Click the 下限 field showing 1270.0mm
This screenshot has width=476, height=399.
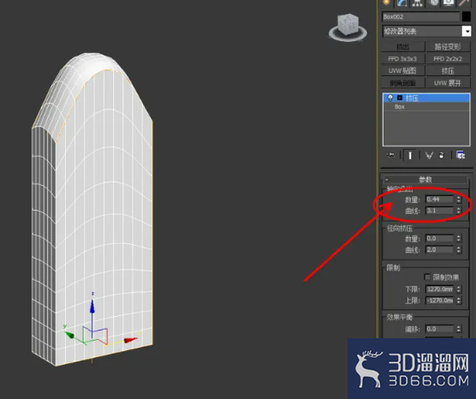click(439, 289)
